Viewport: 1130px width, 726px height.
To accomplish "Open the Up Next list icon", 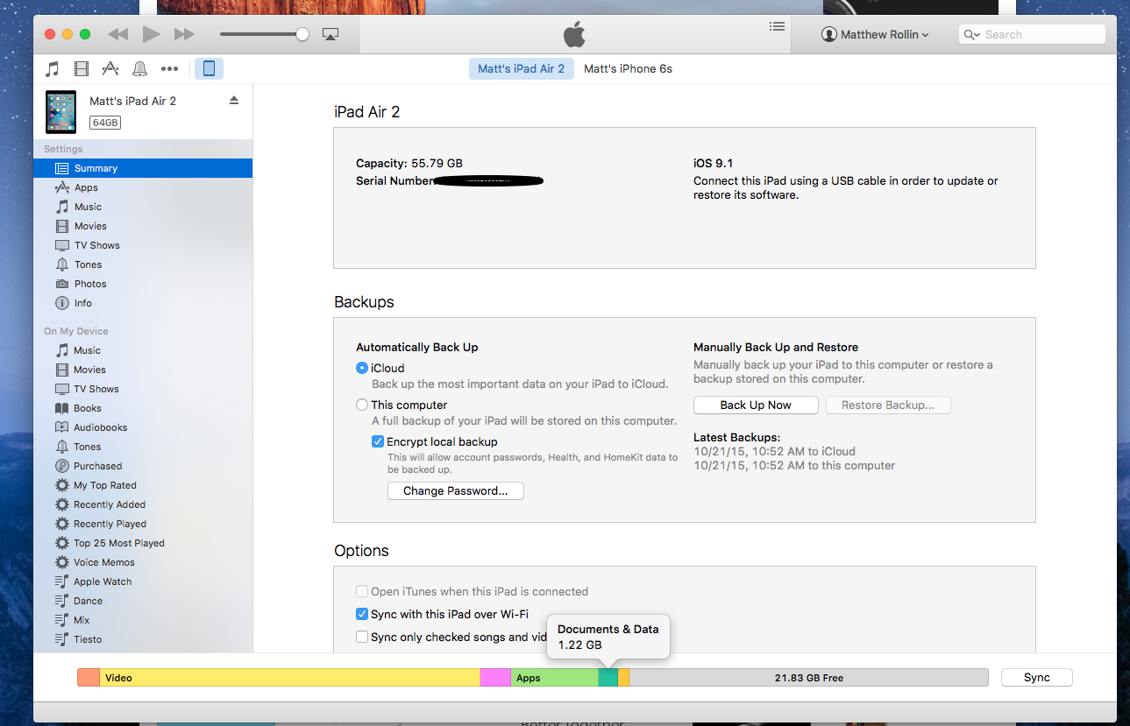I will pyautogui.click(x=777, y=26).
